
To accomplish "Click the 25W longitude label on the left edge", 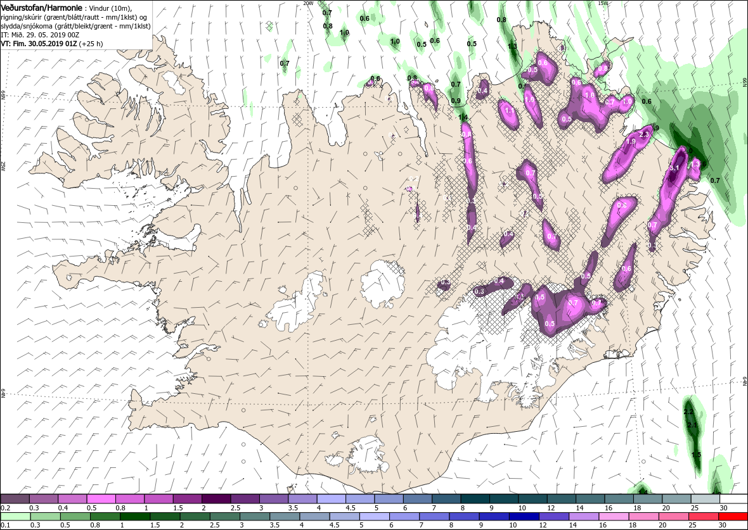I will point(3,166).
